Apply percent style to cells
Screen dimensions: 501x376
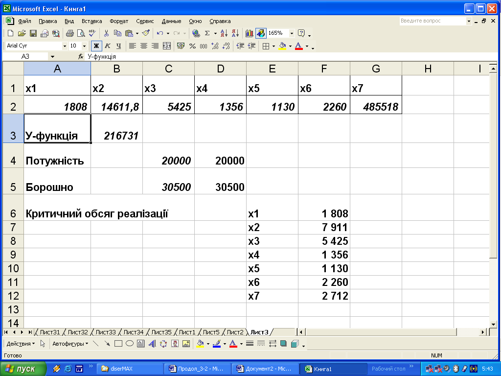coord(192,46)
